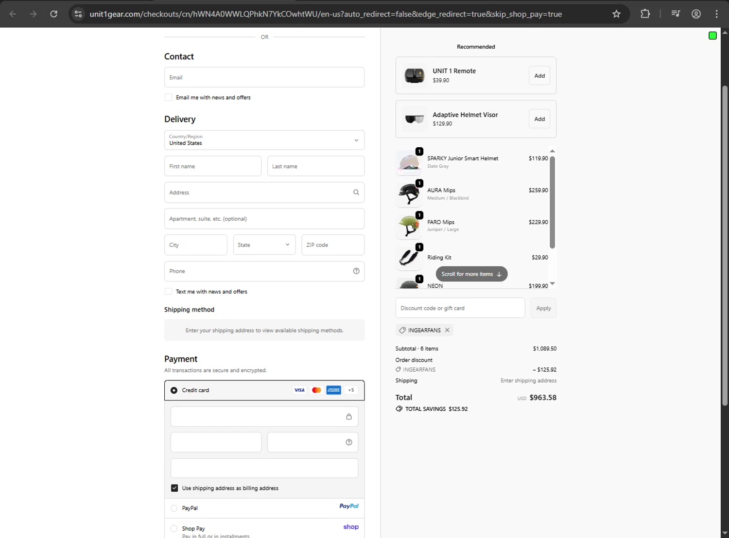The height and width of the screenshot is (538, 729).
Task: Click phone field help question mark icon
Action: coord(356,271)
